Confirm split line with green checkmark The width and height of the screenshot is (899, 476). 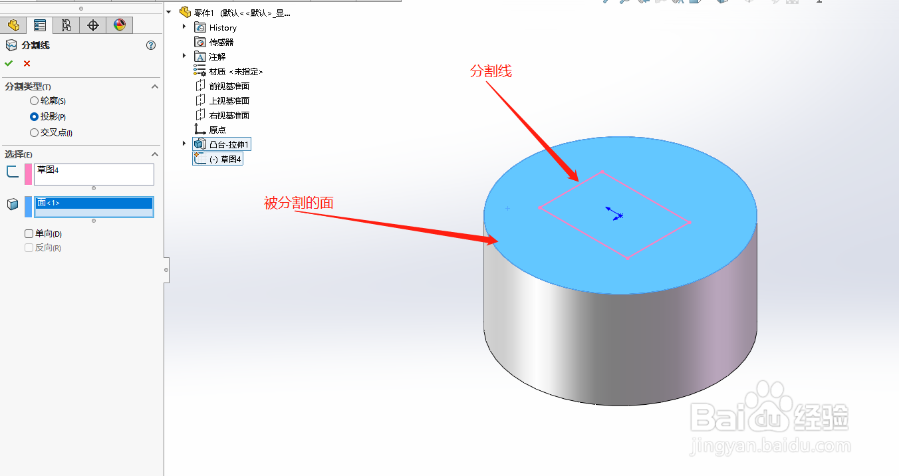(9, 63)
